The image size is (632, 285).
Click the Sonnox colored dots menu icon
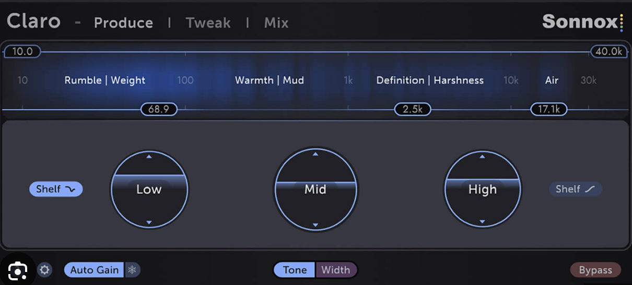pos(622,22)
